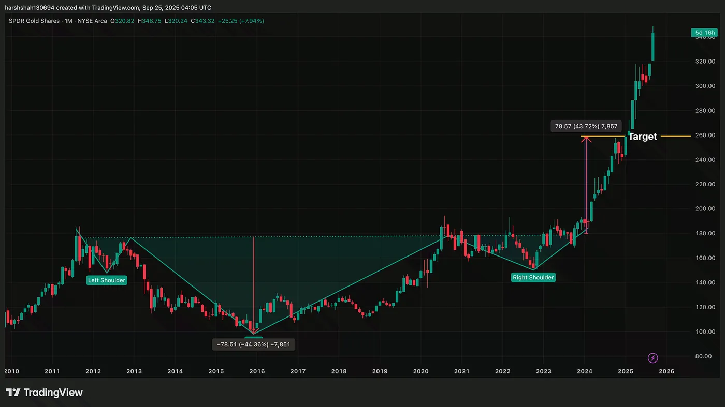Click the 2013 year label on time axis
725x407 pixels.
134,371
